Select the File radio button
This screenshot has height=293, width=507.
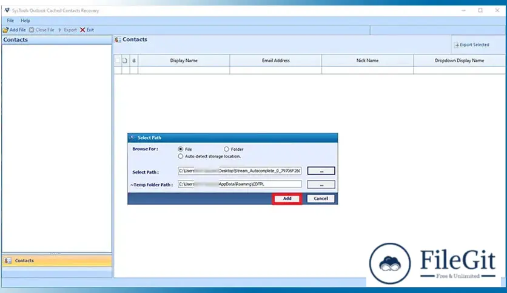pos(181,149)
